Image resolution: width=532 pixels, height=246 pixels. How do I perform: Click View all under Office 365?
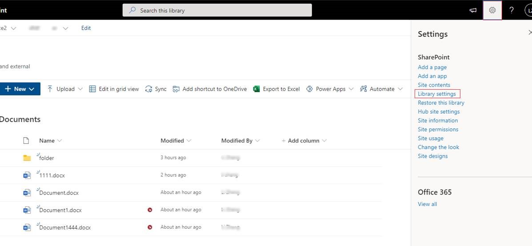pos(428,204)
